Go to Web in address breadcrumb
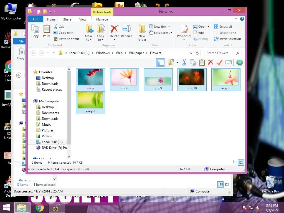Screen dimensions: 284x213 [119, 53]
